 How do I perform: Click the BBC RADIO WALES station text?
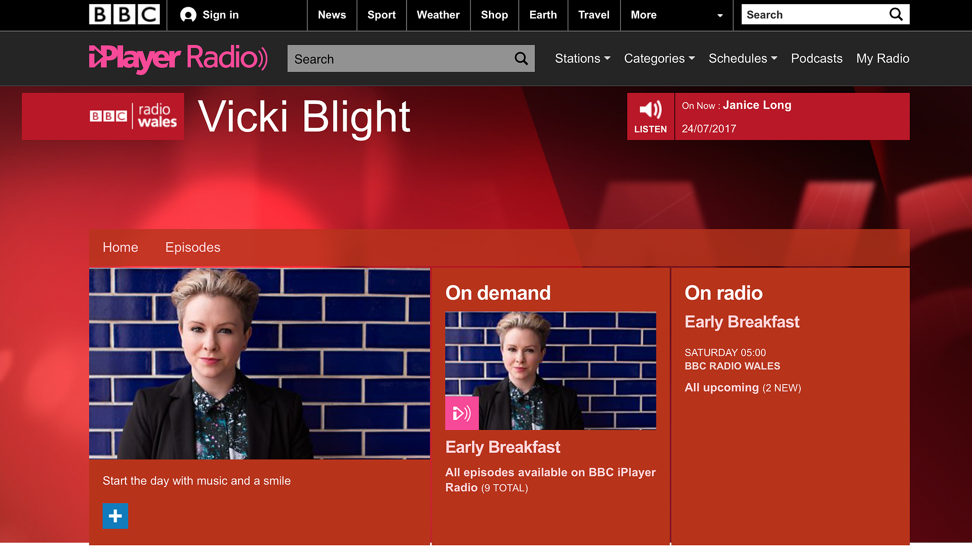pos(732,366)
